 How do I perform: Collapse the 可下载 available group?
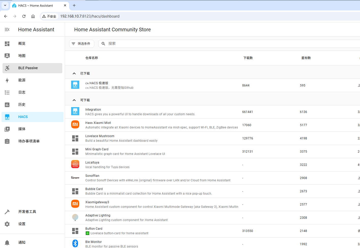pos(74,100)
